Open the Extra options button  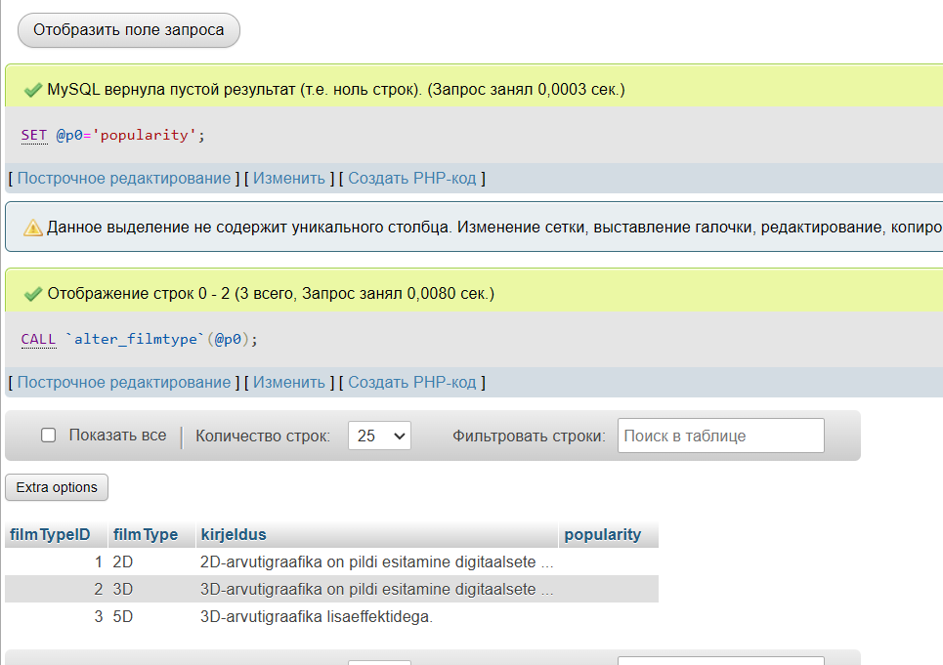(x=57, y=487)
